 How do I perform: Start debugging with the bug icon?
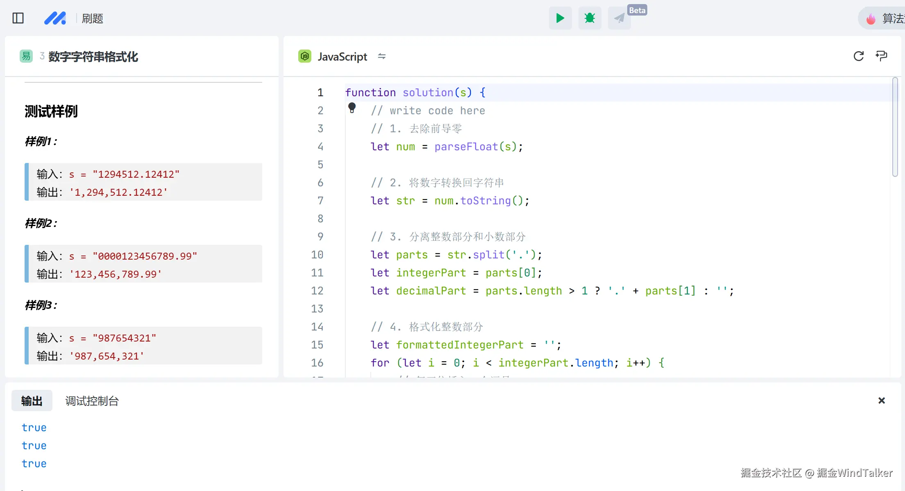point(590,18)
